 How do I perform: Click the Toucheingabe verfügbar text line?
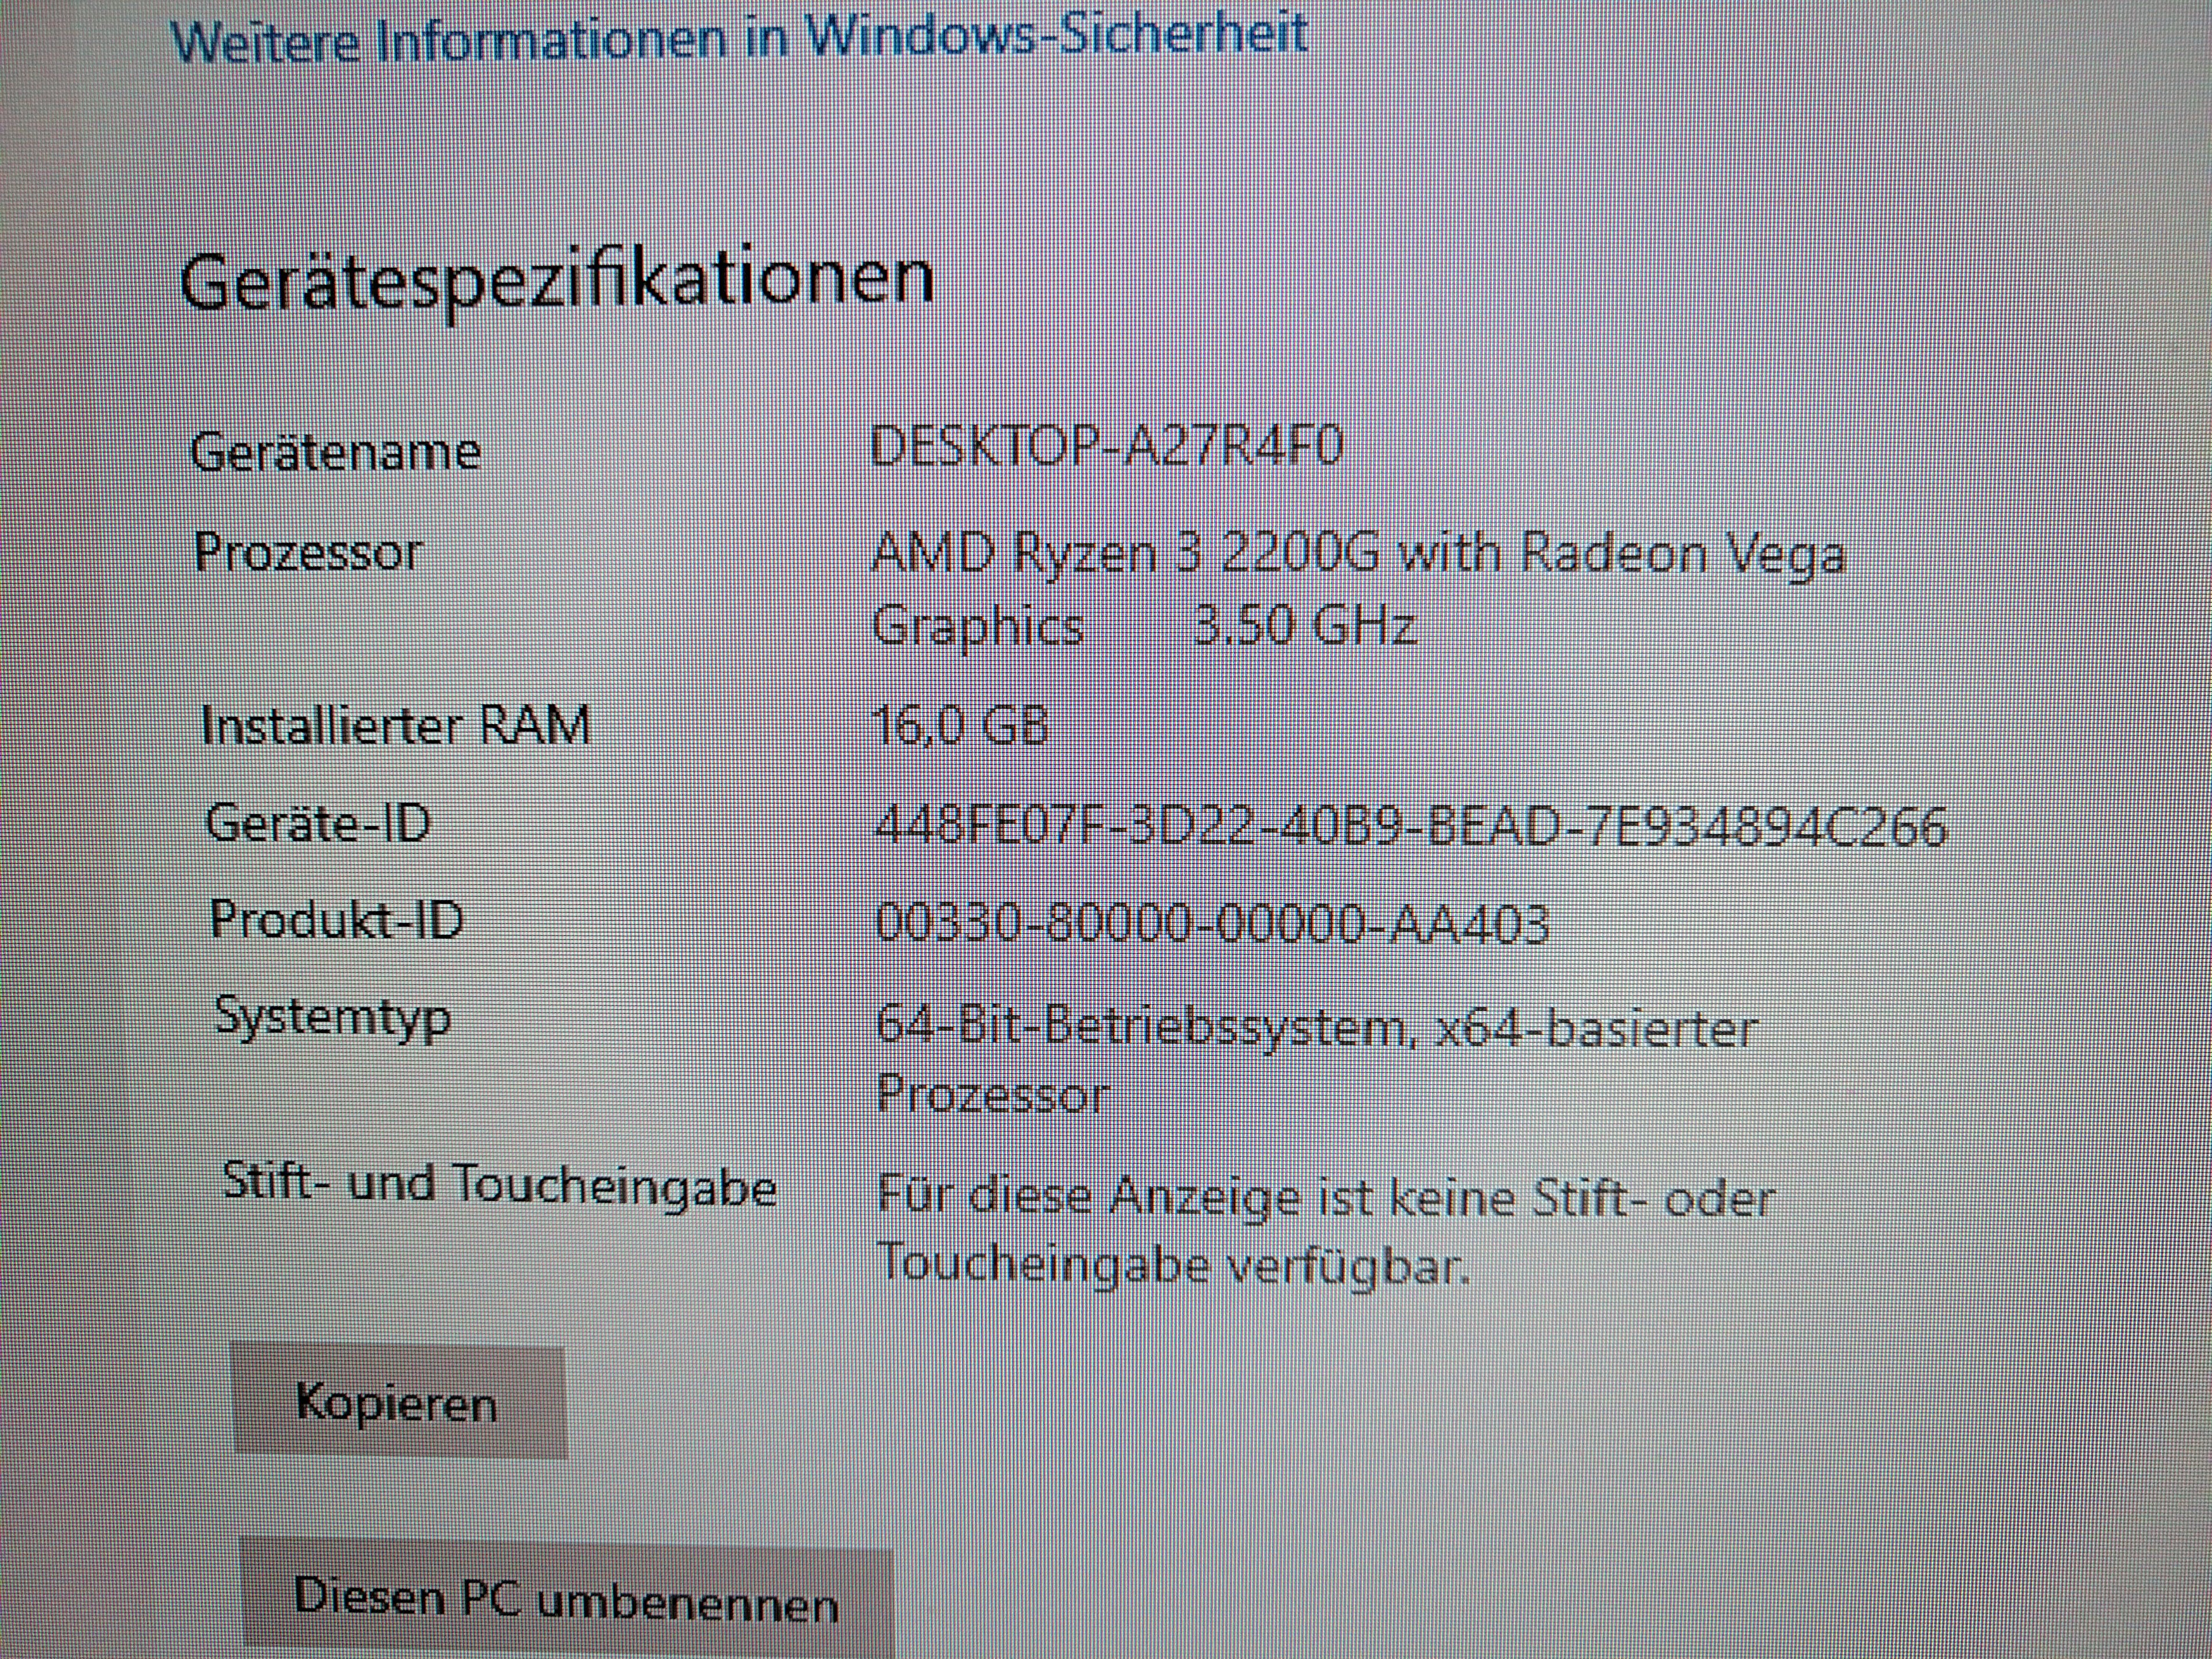(x=1173, y=1265)
